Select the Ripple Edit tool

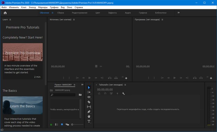pos(89,97)
